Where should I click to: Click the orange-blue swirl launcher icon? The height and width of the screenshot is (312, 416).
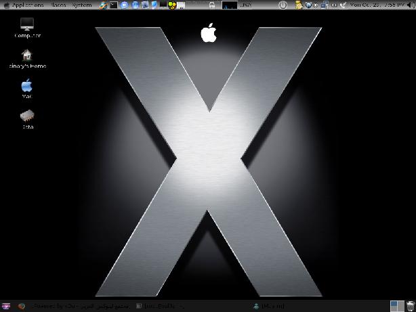[103, 5]
